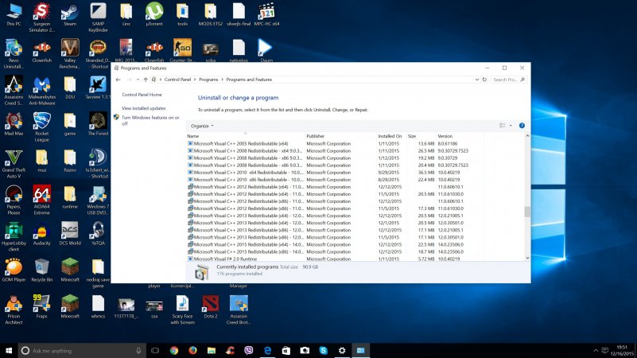This screenshot has height=358, width=637.
Task: Click the back arrow in Programs and Features
Action: pos(118,80)
